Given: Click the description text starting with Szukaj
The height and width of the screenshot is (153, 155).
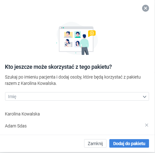Looking at the screenshot, I should point(73,80).
